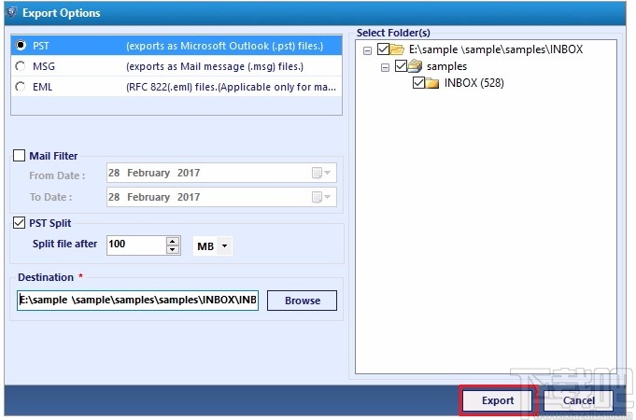636x420 pixels.
Task: Uncheck the INBOX (528) checkbox
Action: coord(418,83)
